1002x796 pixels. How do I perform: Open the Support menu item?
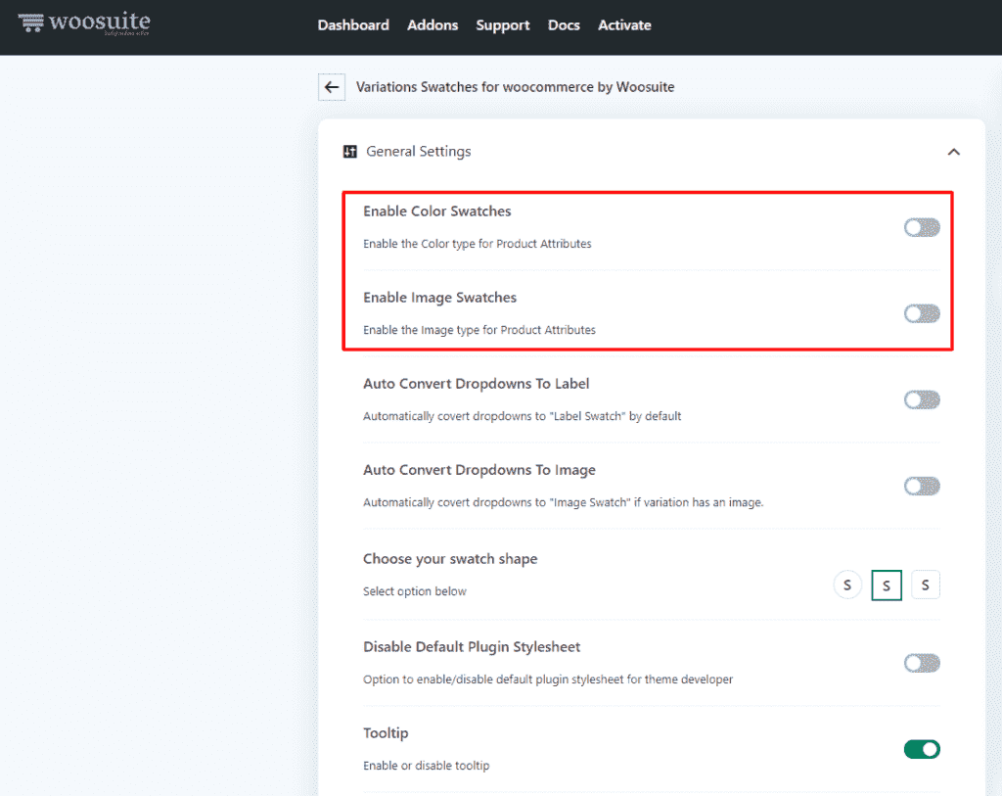[503, 24]
